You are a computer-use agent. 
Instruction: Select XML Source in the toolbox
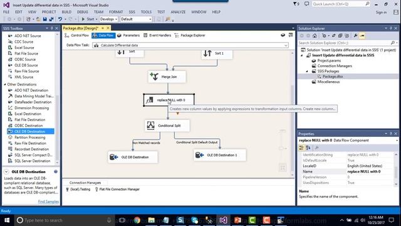[x=24, y=77]
